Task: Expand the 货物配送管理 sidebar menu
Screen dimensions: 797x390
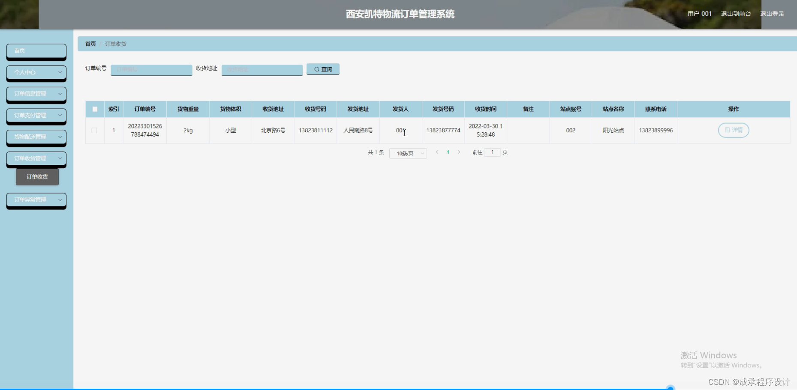Action: point(36,137)
